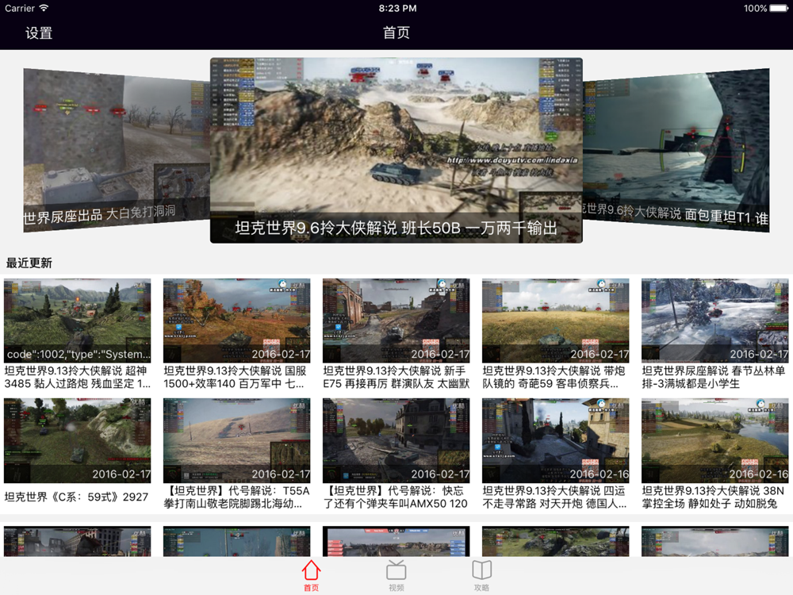Image resolution: width=793 pixels, height=595 pixels.
Task: Open video thumbnail 国服1500+效率140
Action: coord(236,321)
